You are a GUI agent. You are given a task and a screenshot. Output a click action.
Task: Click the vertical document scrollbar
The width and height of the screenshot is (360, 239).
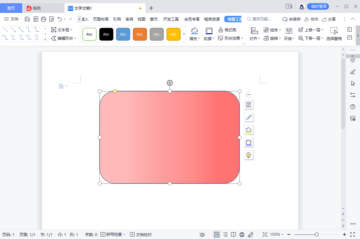(343, 94)
